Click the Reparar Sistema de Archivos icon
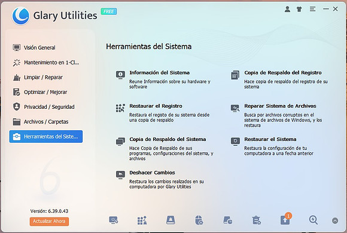This screenshot has height=233, width=347. pos(235,108)
